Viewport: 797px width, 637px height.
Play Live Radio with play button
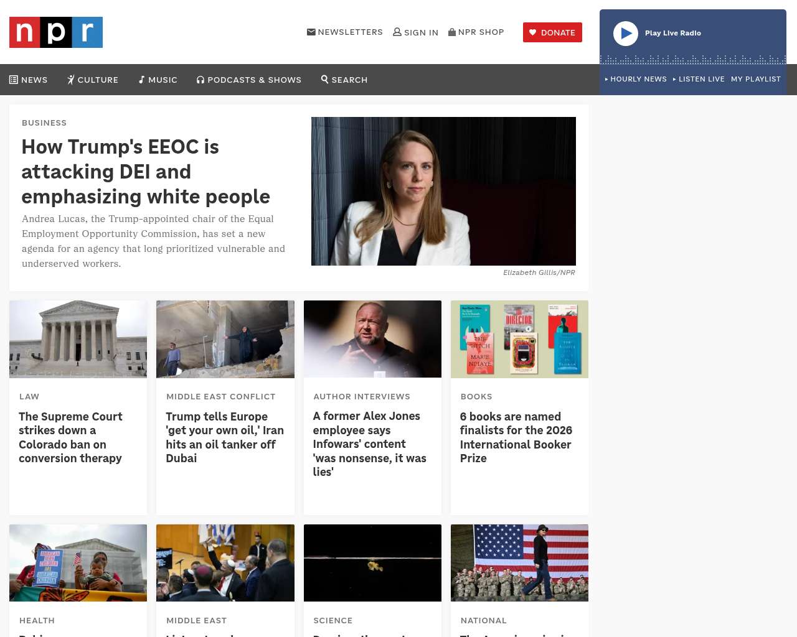point(626,34)
